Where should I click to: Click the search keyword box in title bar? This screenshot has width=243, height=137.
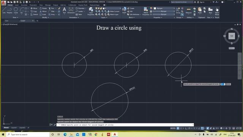182,2
